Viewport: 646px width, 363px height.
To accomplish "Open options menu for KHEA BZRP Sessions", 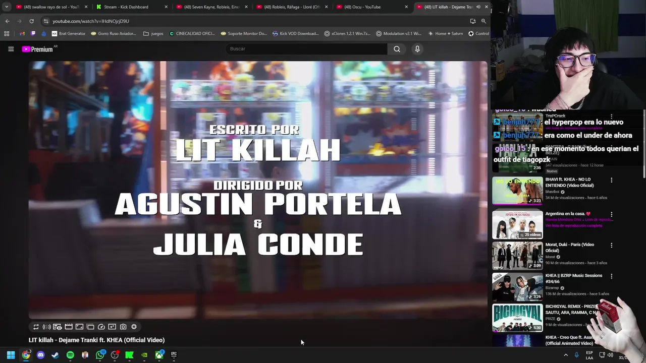I will coord(611,276).
